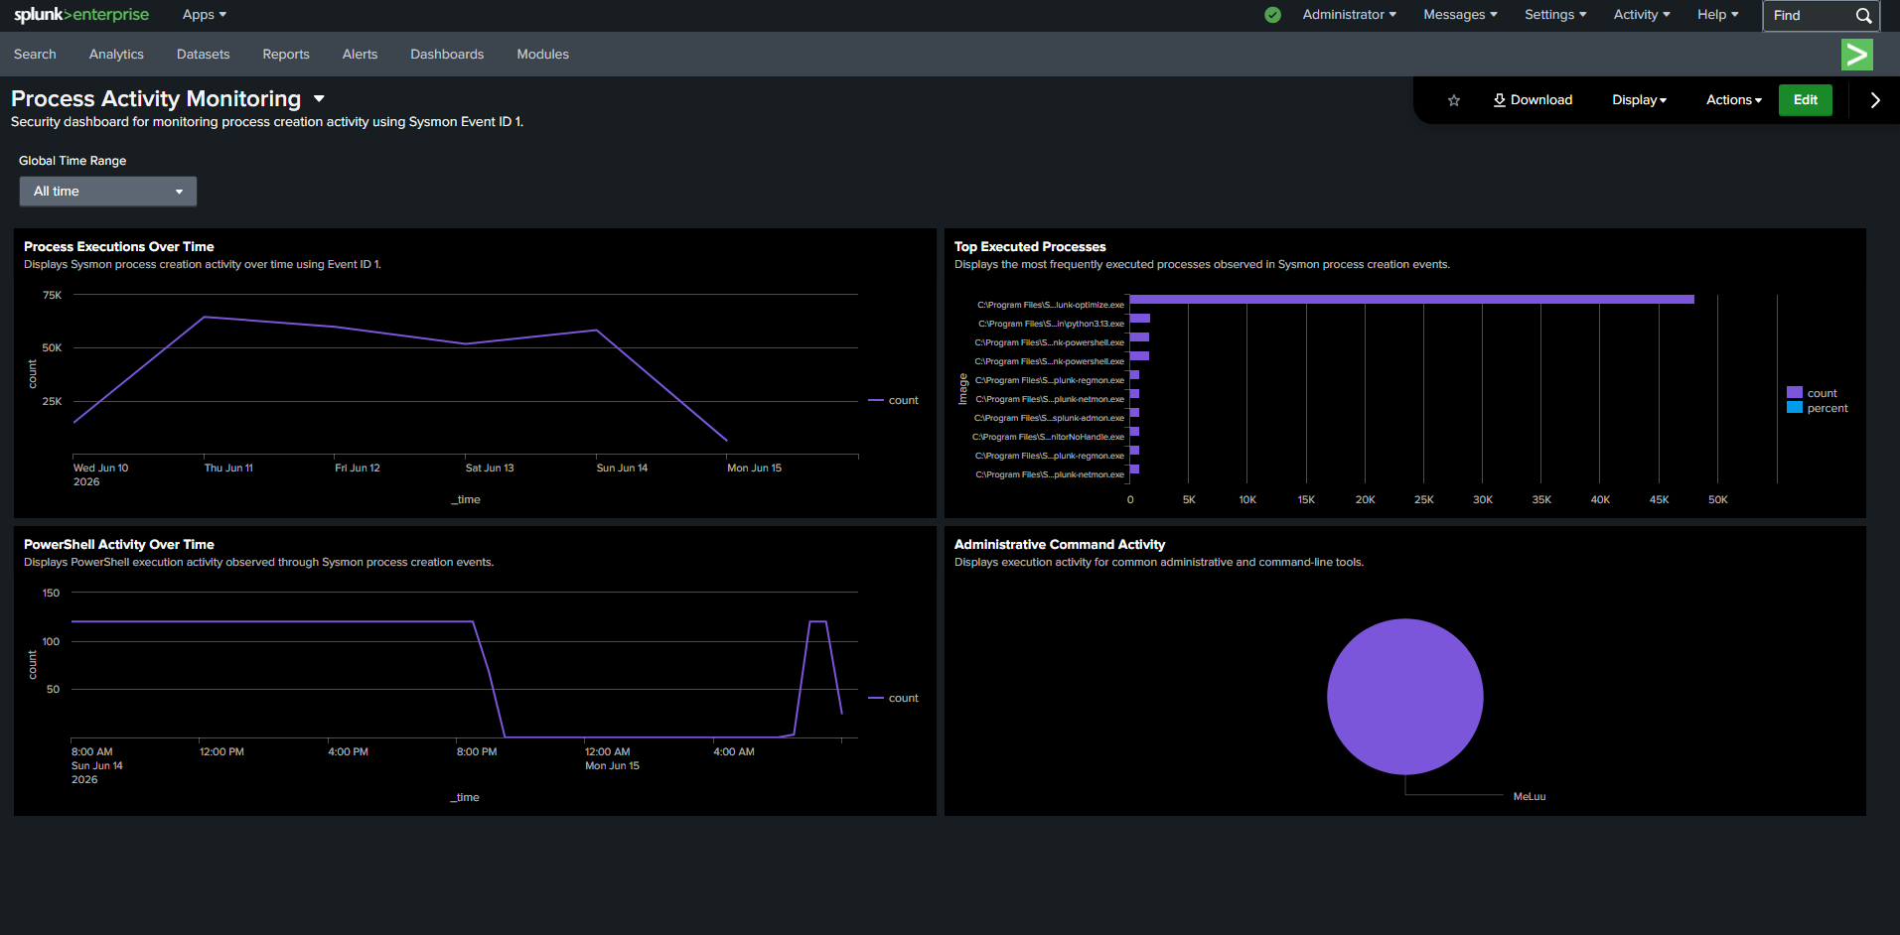Click the longest bar for lunk-optimize.exe
Viewport: 1900px width, 935px height.
(1411, 299)
